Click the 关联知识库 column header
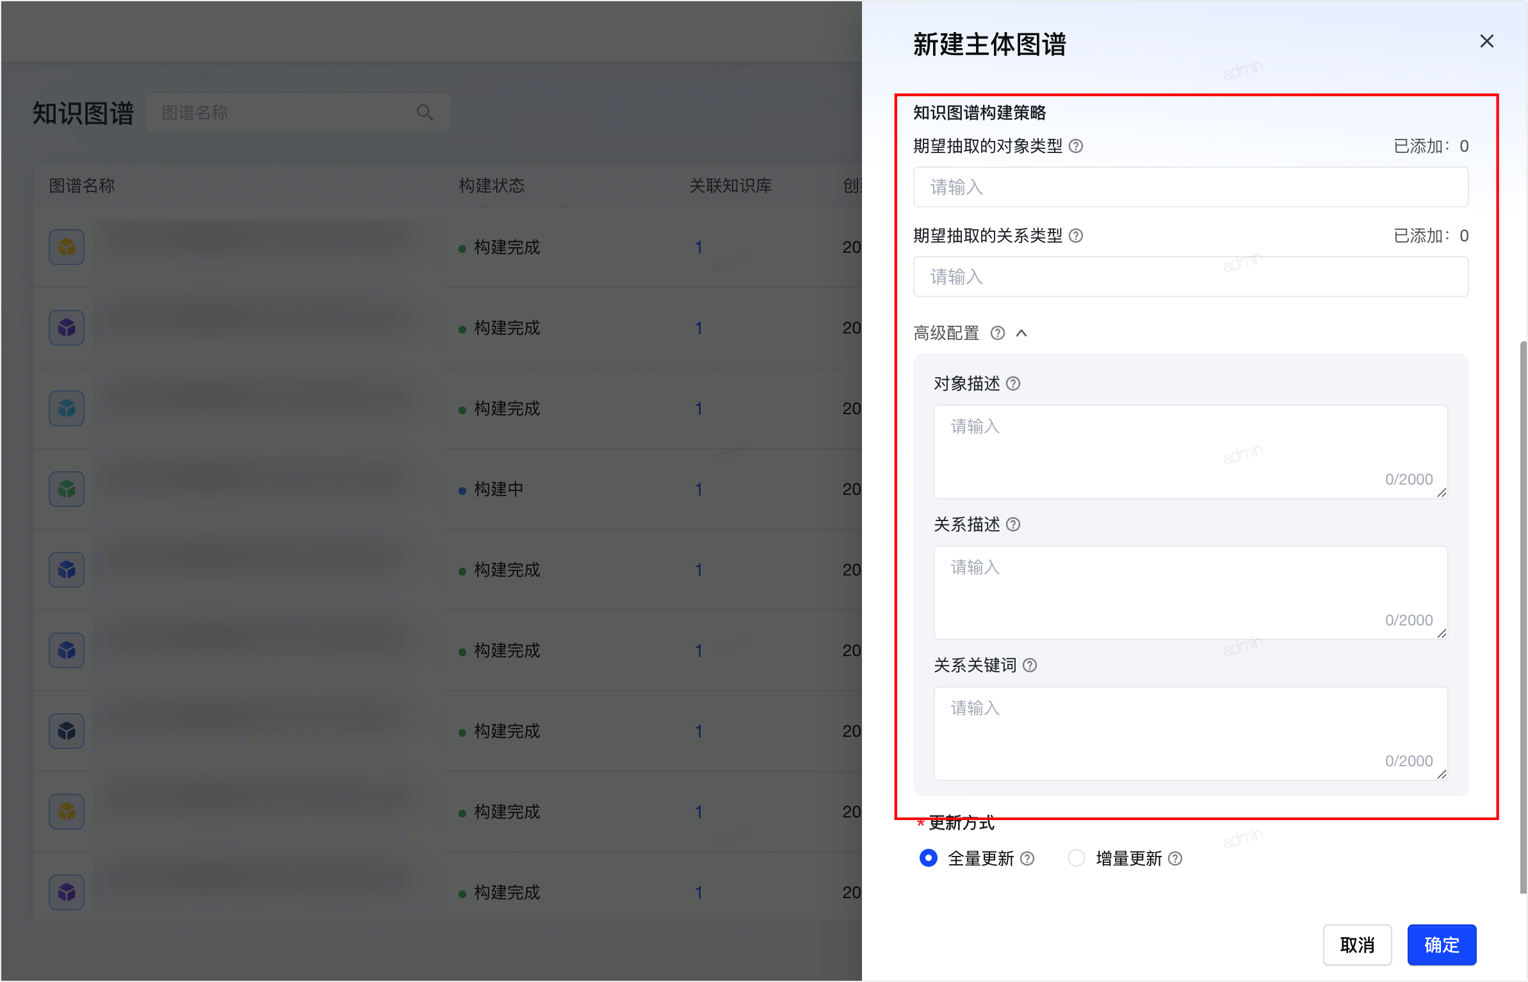Screen dimensions: 1528x982 [730, 186]
